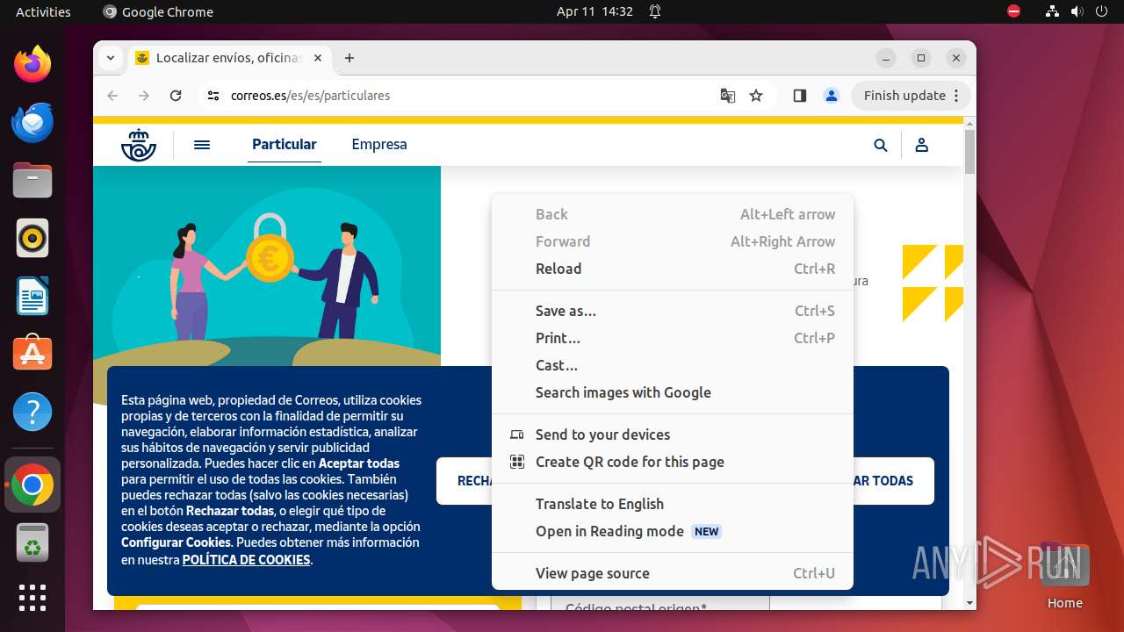Open the Home folder desktop icon

click(x=1065, y=575)
